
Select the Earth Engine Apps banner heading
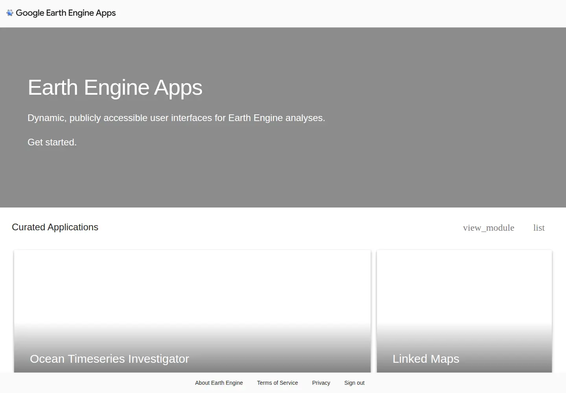115,87
